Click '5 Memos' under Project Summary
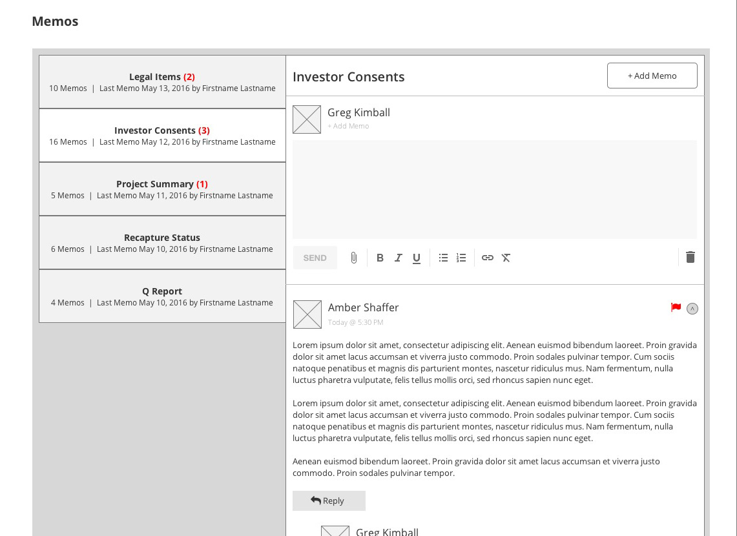 tap(68, 196)
